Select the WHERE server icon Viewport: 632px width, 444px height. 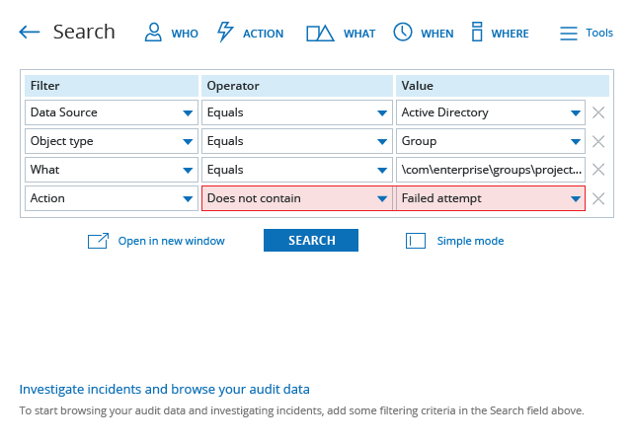pos(477,32)
